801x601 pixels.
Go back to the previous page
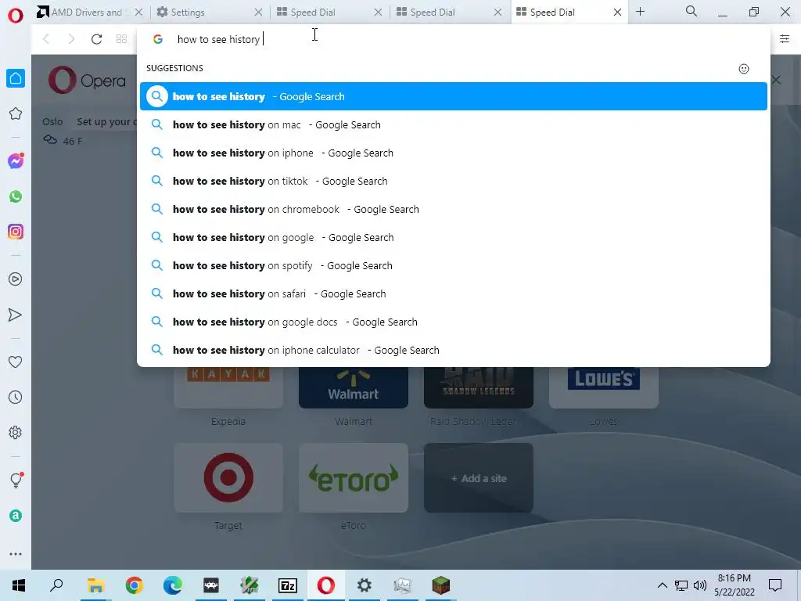[46, 39]
